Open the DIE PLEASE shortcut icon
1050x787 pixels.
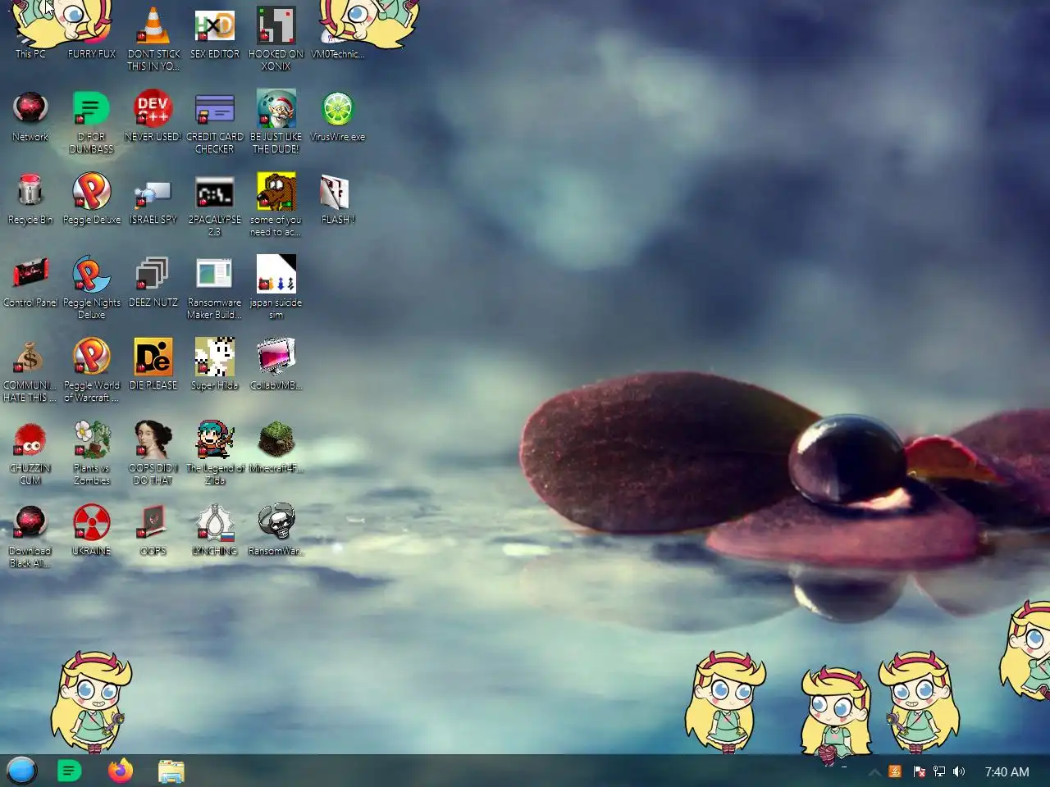pos(153,364)
